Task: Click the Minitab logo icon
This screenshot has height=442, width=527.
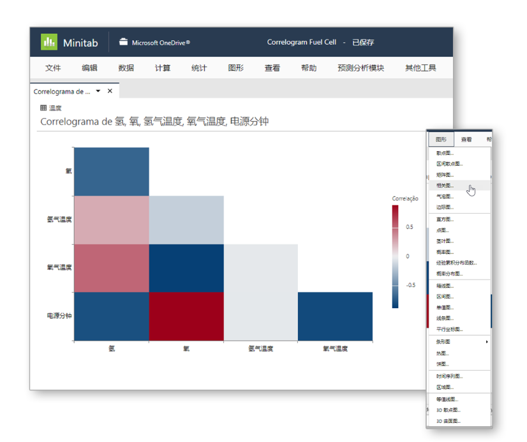Action: click(x=49, y=43)
